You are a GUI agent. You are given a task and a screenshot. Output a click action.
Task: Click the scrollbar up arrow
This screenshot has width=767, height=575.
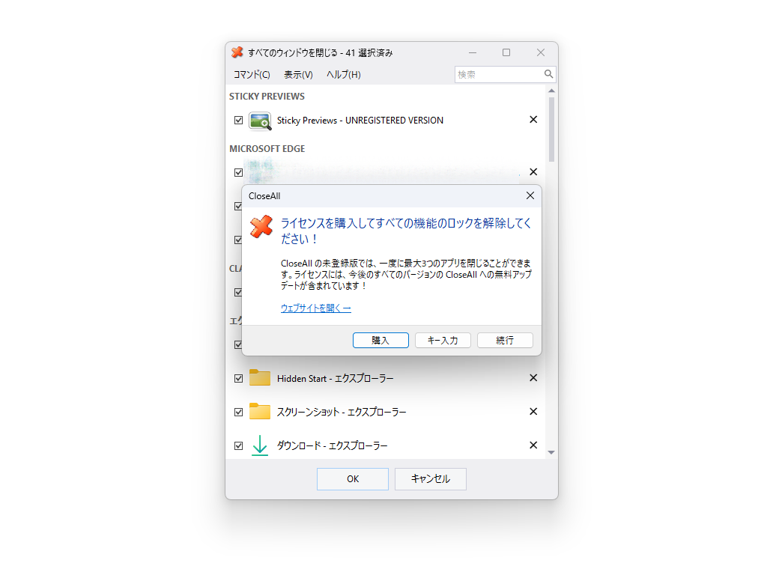coord(551,91)
